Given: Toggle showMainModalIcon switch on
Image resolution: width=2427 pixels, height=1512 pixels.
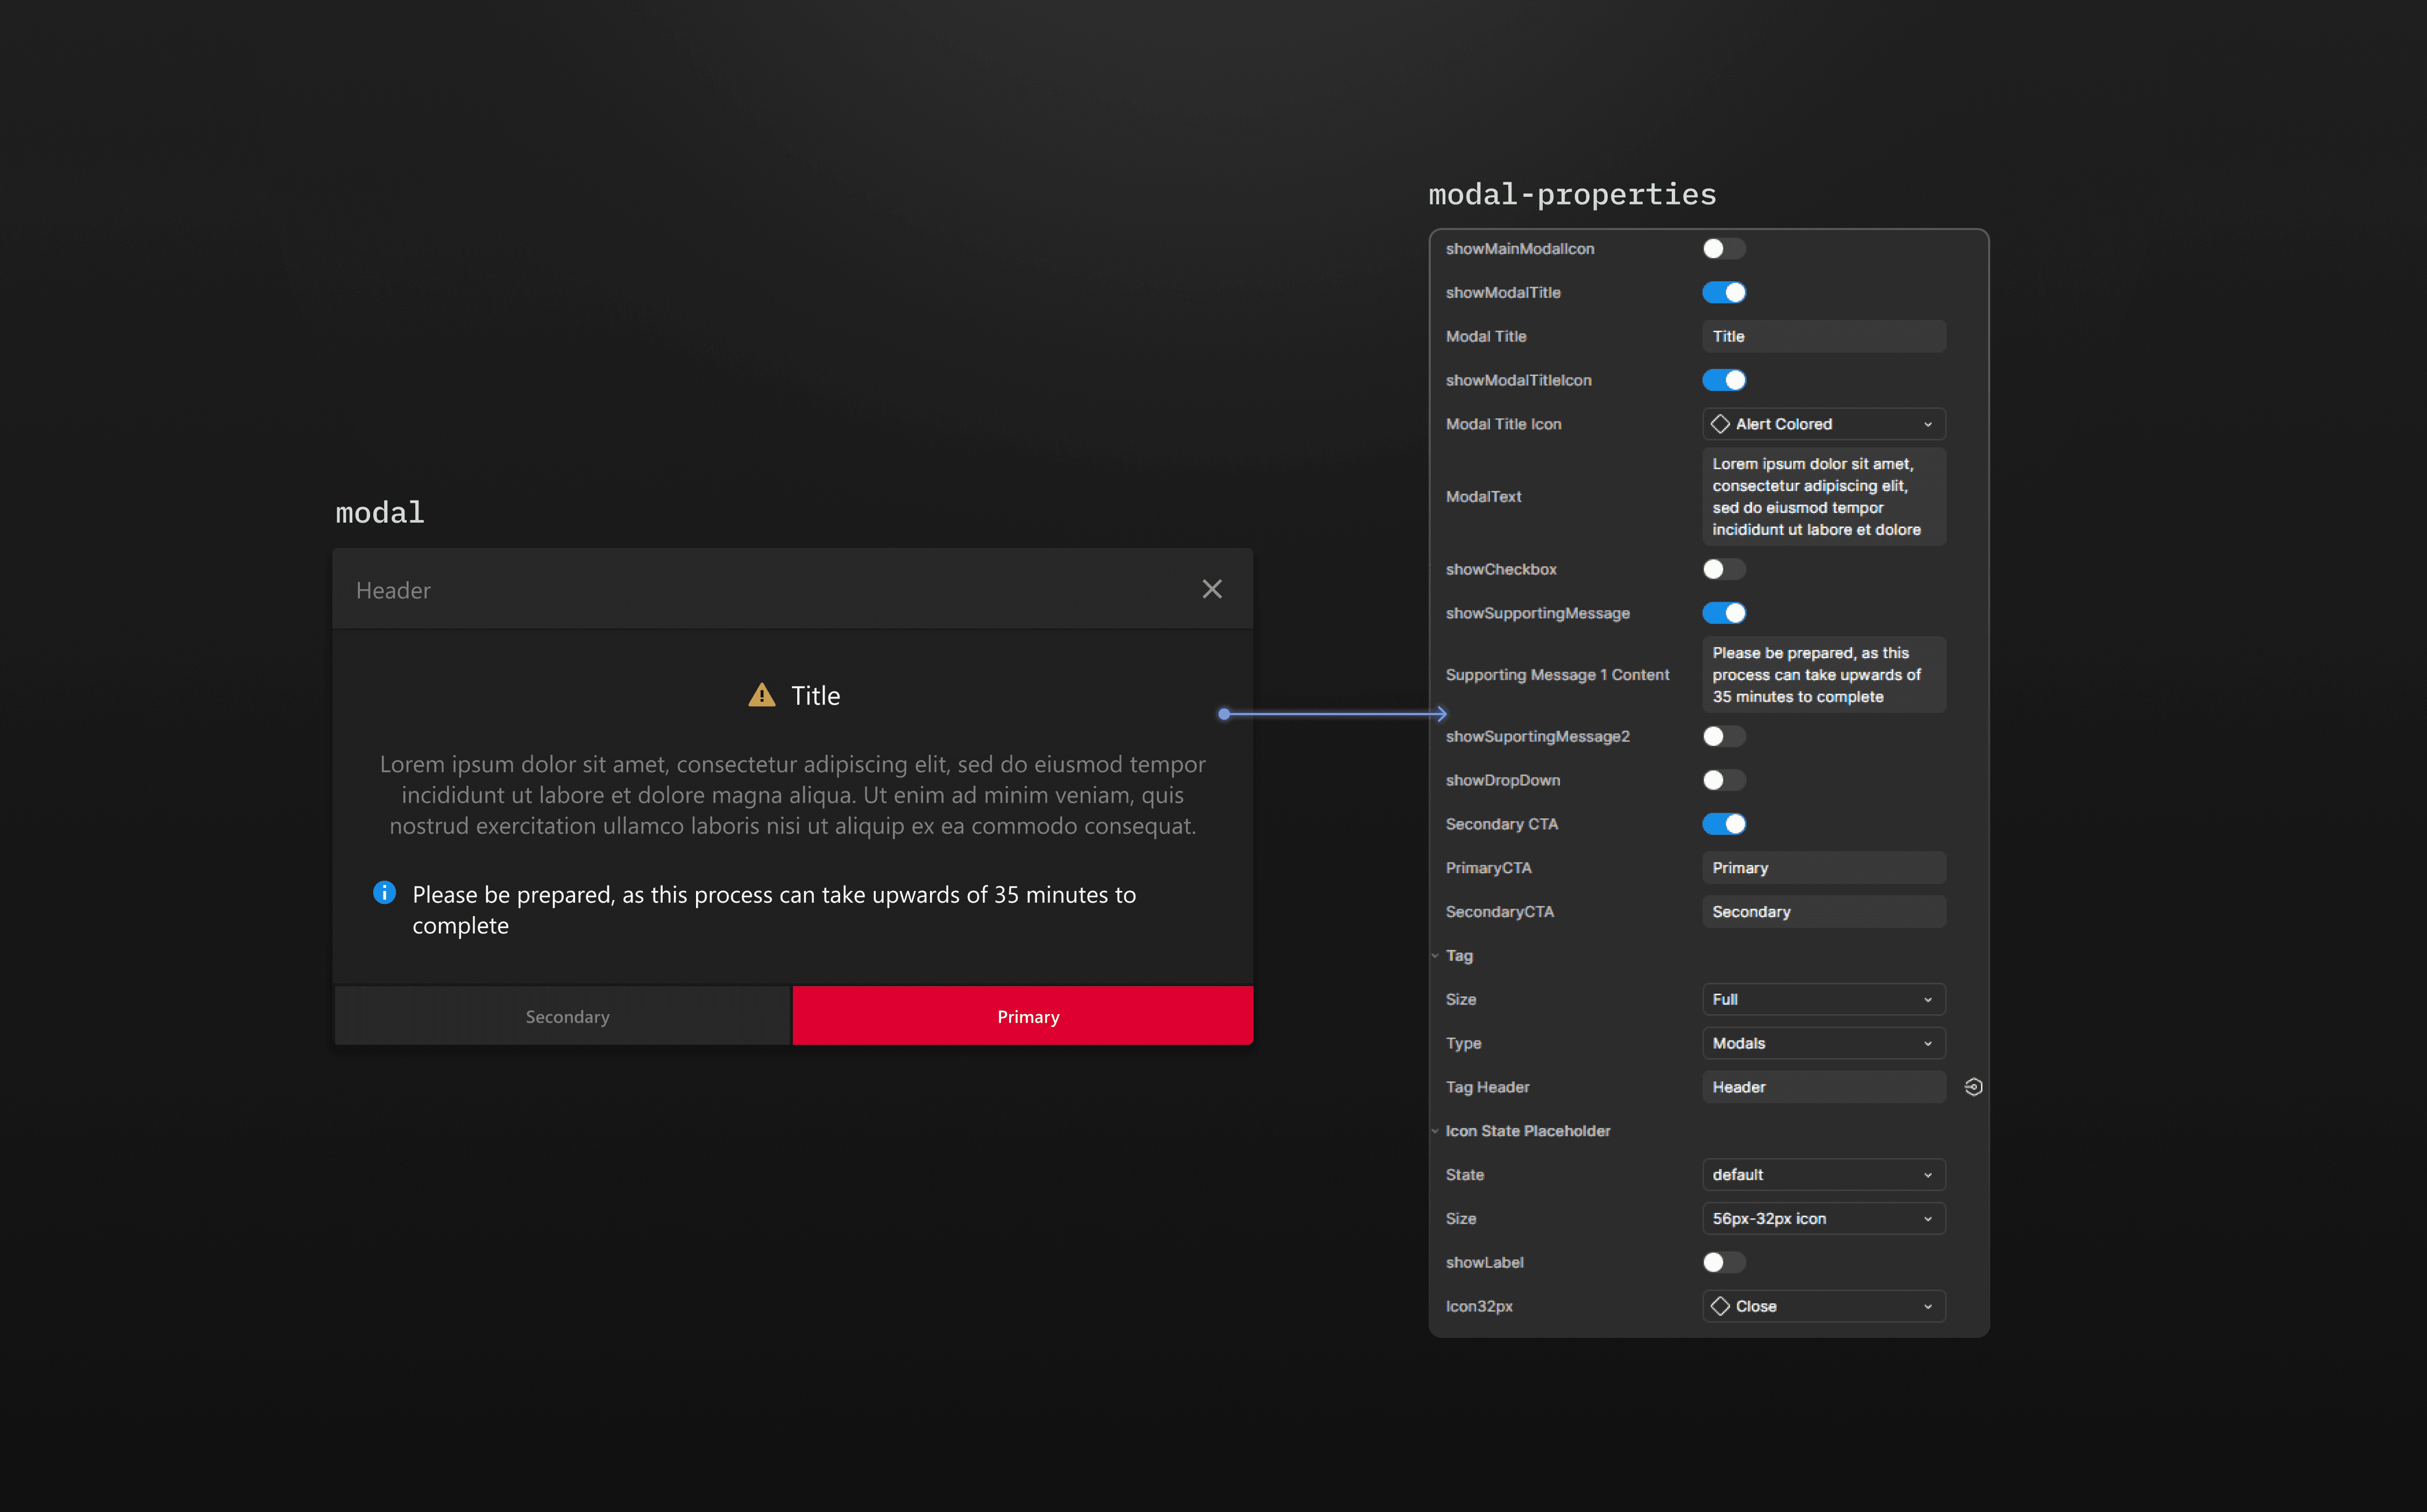Looking at the screenshot, I should [x=1723, y=248].
